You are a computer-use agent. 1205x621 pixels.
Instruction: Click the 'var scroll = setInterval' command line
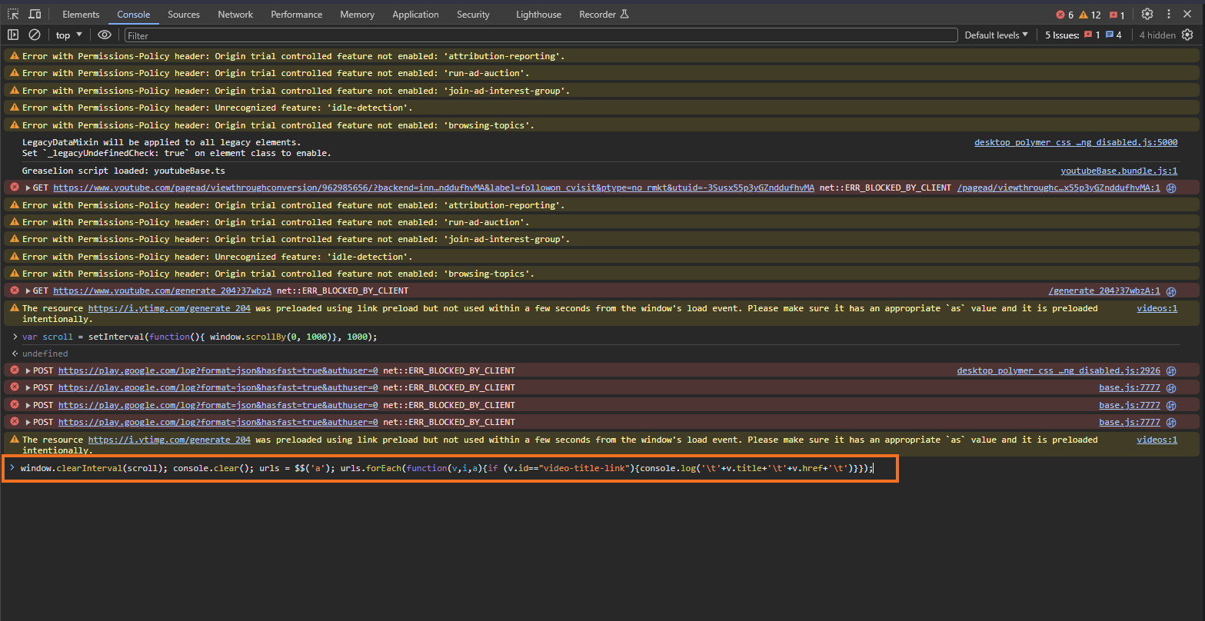tap(200, 337)
